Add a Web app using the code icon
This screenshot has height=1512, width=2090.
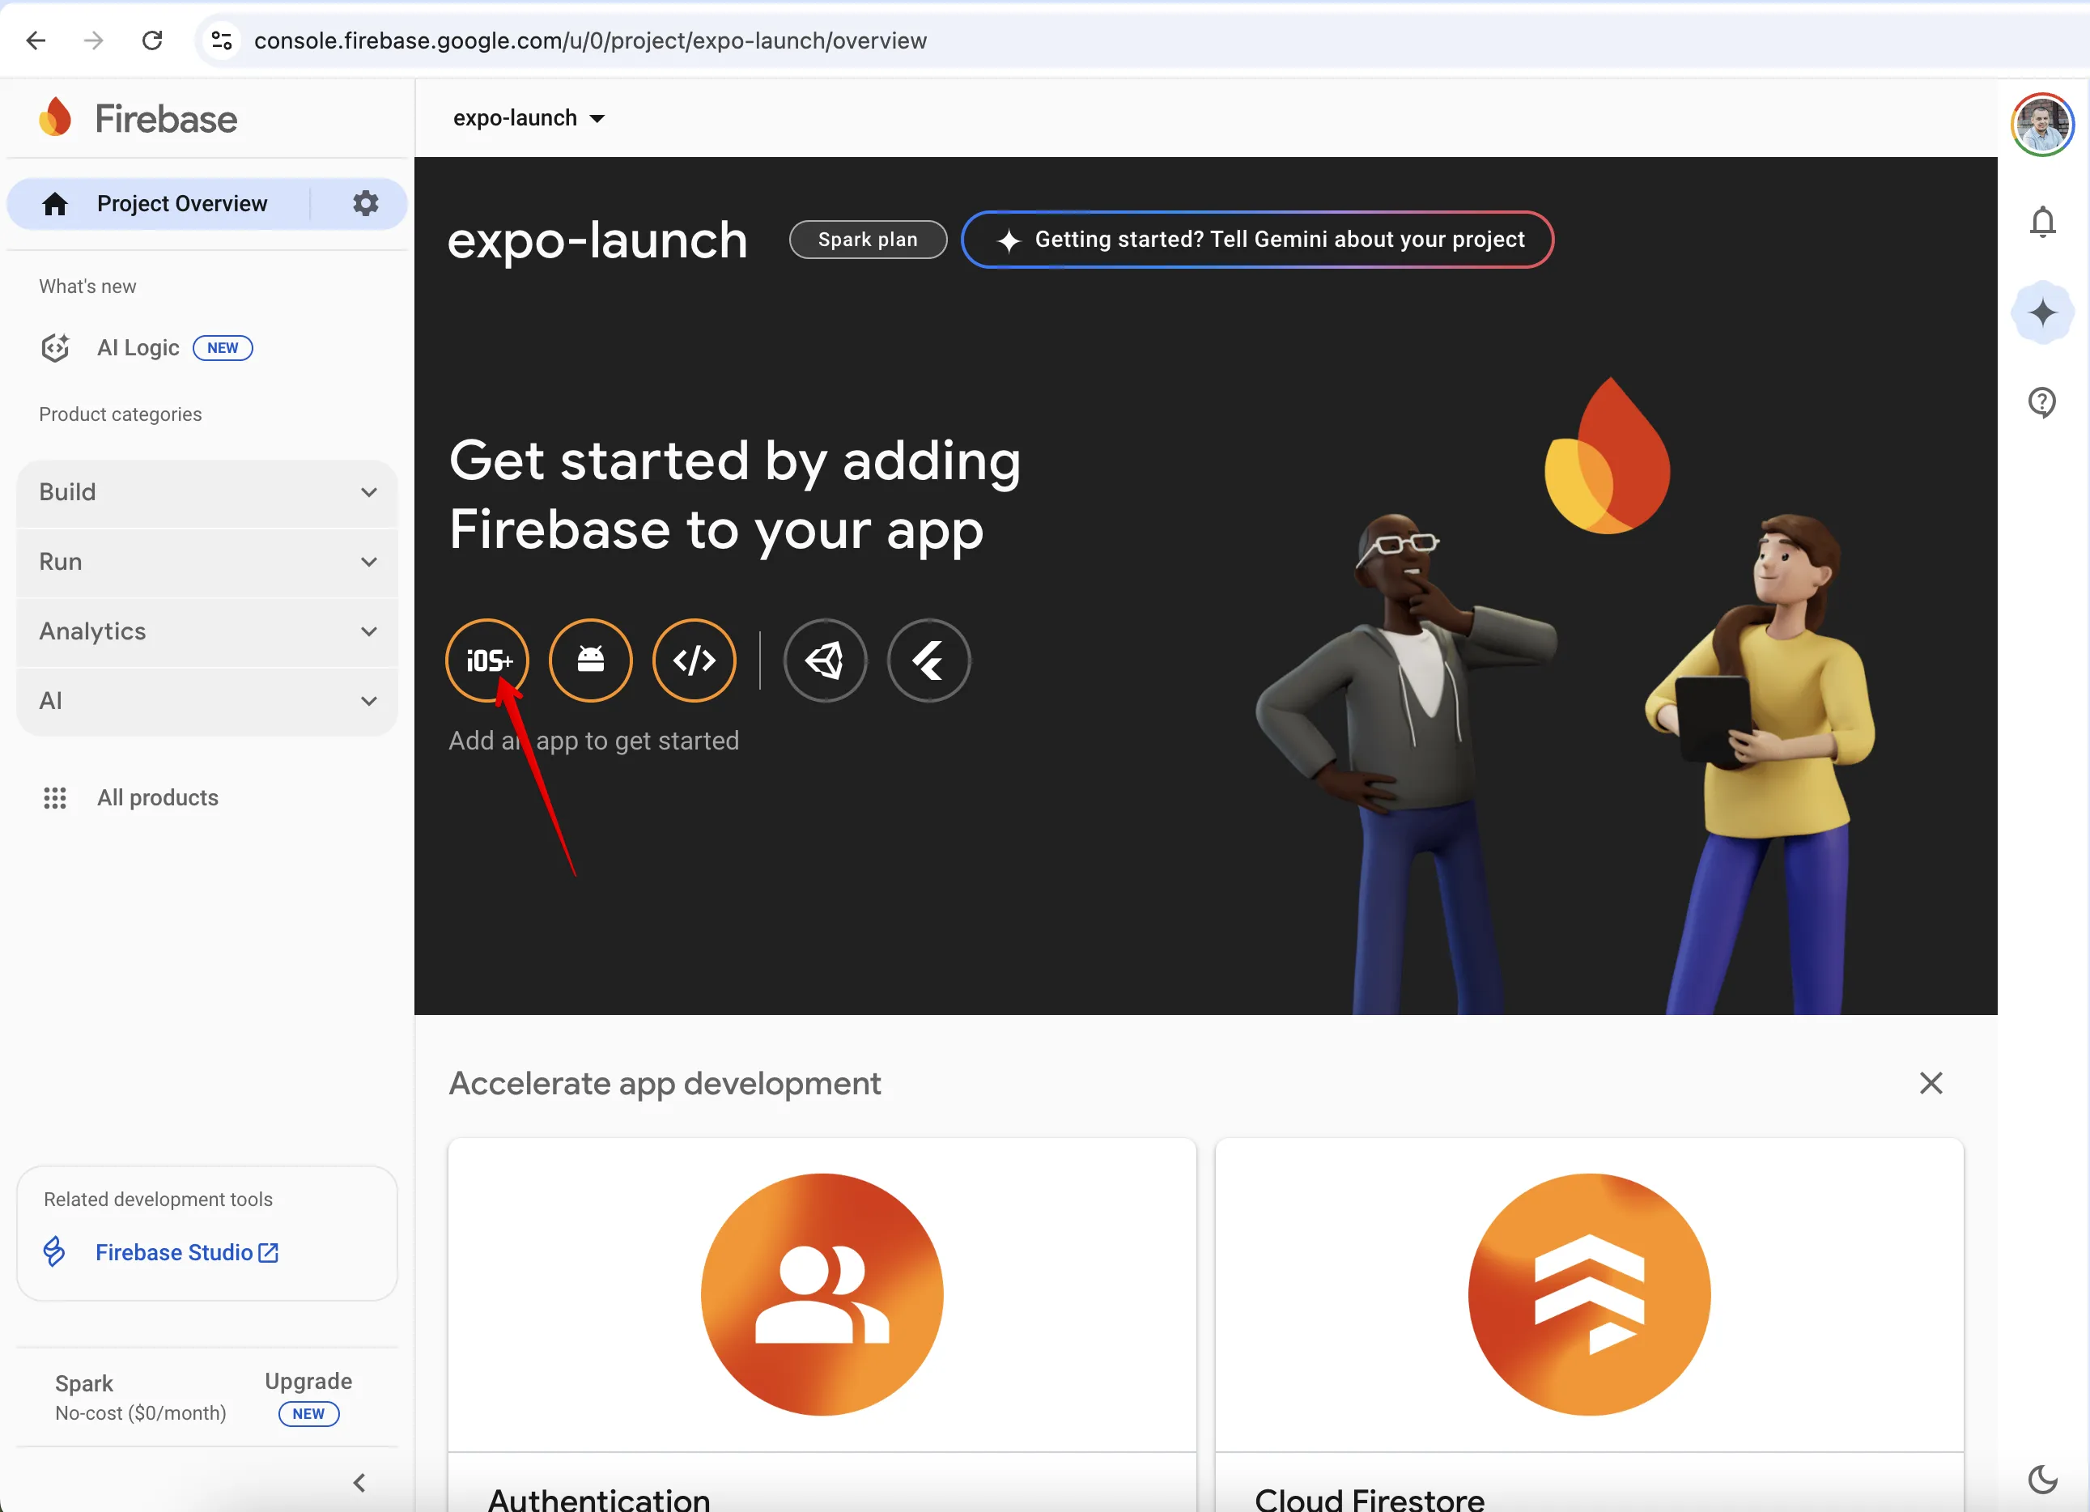coord(694,660)
